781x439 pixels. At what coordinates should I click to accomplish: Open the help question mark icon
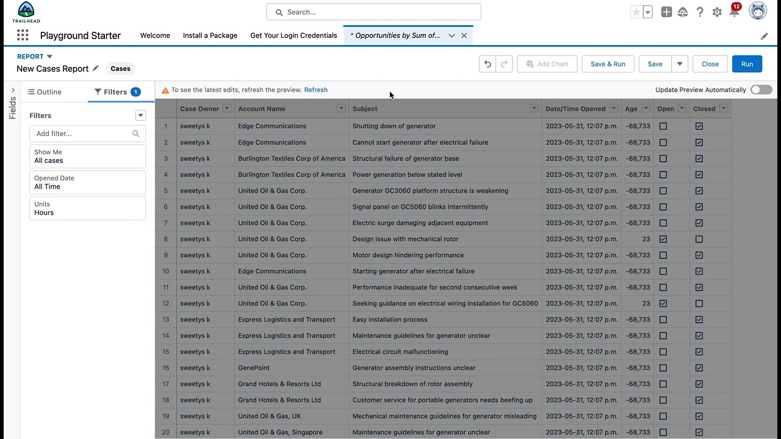tap(700, 12)
